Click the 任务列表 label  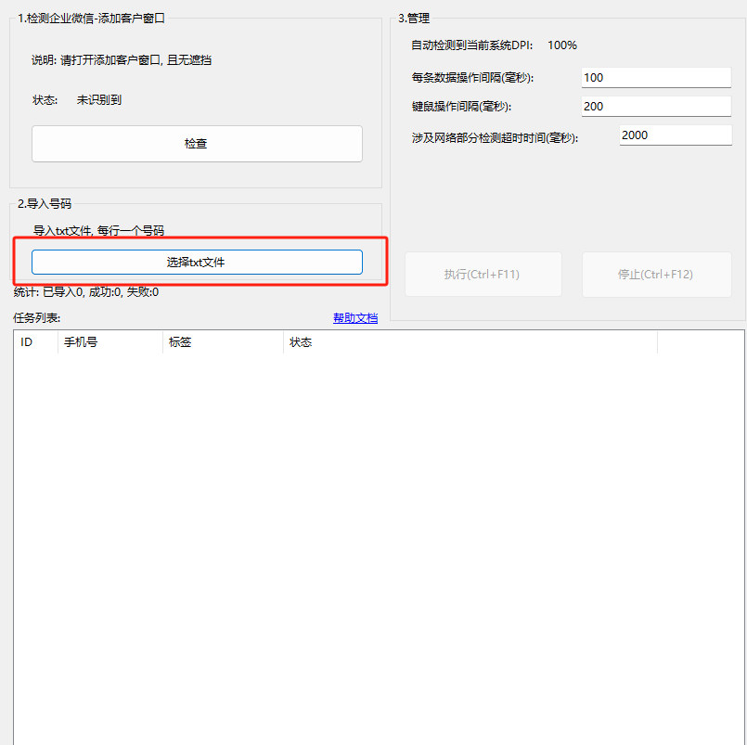37,317
